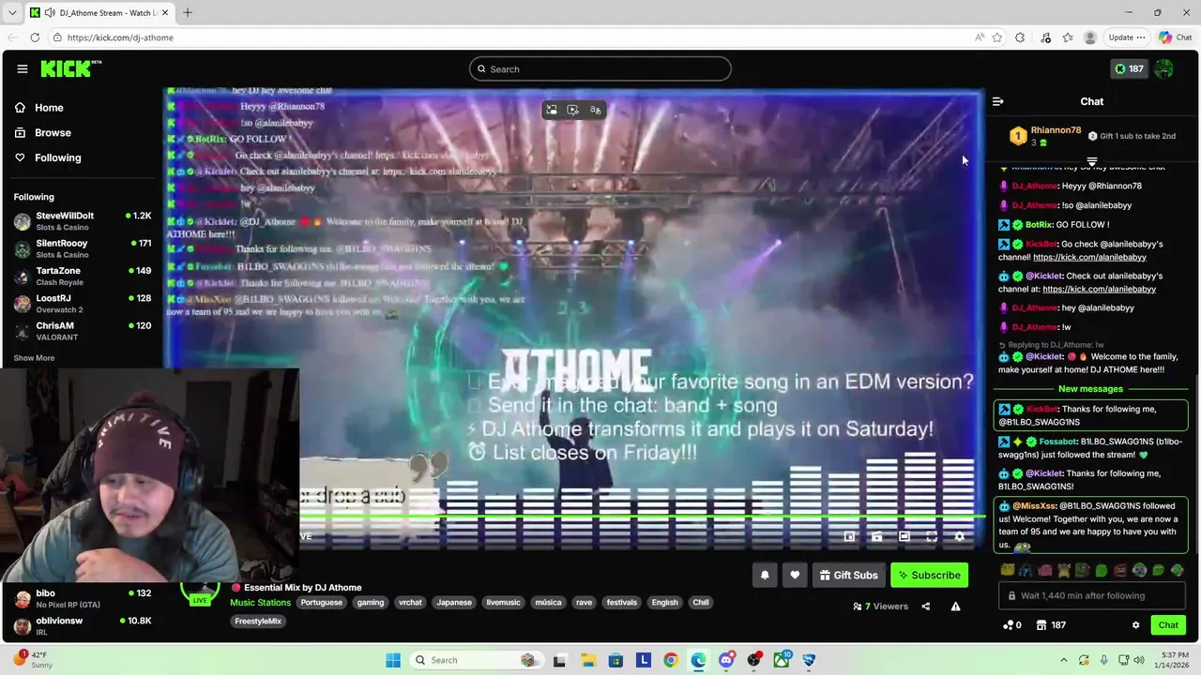The width and height of the screenshot is (1201, 675).
Task: Open the Windows Start menu
Action: [393, 660]
